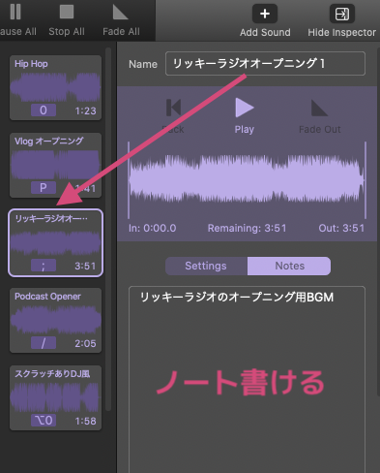Click inside the notes text area
Screen dimensions: 380x473
pos(247,379)
